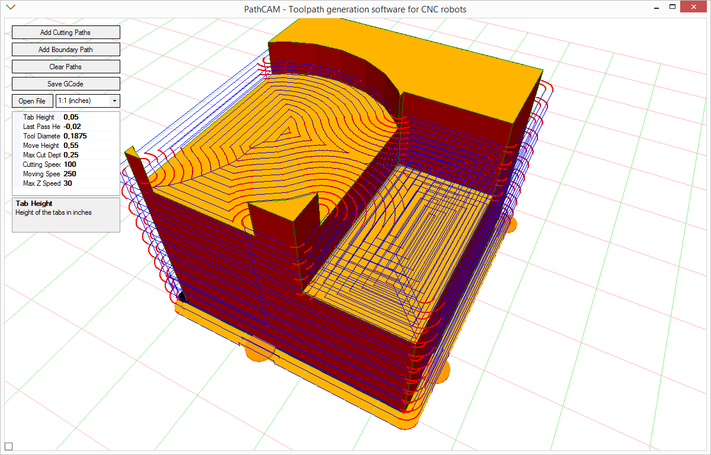Select the Tab Height property label
Screen dimensions: 711x455
pos(39,117)
